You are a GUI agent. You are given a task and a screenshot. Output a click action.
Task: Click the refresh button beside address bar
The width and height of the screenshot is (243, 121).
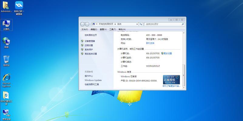pos(140,24)
